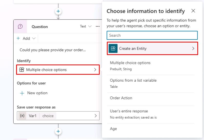Click the plus icon beside New option

22,93
